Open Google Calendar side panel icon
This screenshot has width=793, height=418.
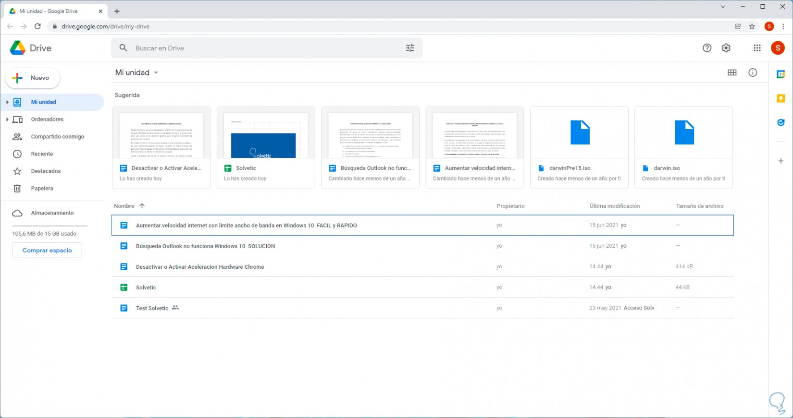781,74
